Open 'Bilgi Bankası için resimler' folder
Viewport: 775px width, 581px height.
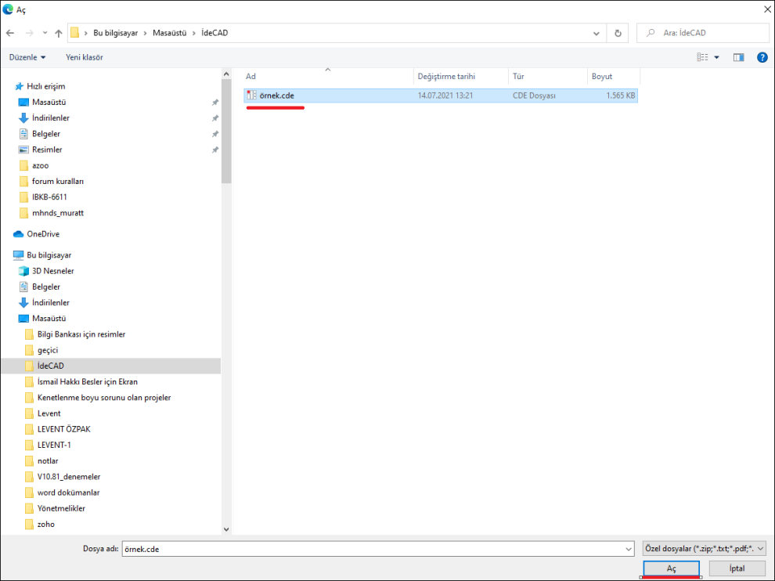coord(81,334)
